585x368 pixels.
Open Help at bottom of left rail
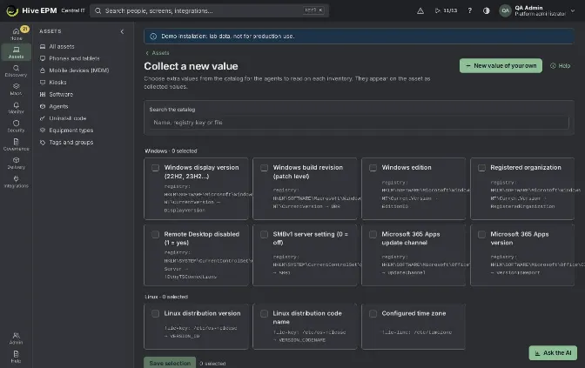(x=16, y=357)
